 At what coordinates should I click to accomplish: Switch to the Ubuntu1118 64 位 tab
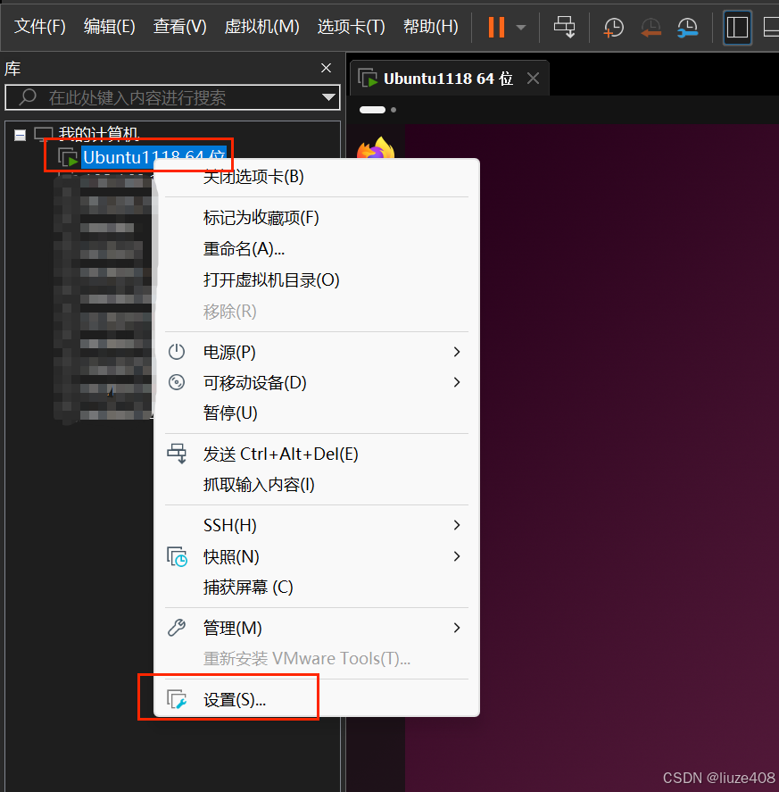pyautogui.click(x=448, y=79)
